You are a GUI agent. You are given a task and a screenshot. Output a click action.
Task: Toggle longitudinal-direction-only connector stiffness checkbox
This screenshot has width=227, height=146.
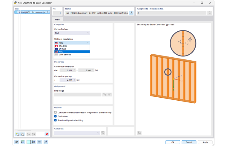coord(56,113)
